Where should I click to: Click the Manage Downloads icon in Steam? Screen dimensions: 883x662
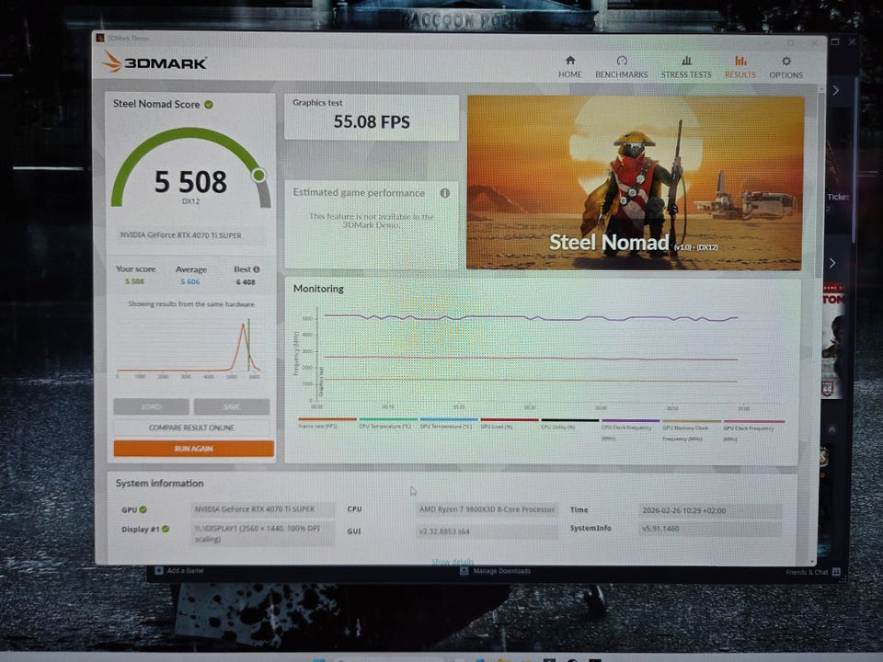[464, 571]
